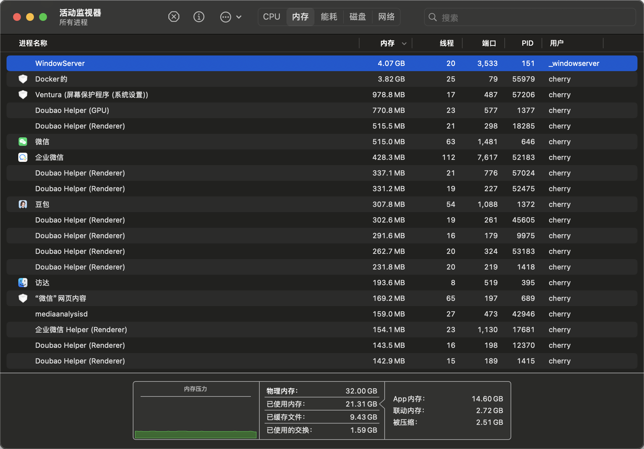Click the process info (i) icon

(199, 17)
